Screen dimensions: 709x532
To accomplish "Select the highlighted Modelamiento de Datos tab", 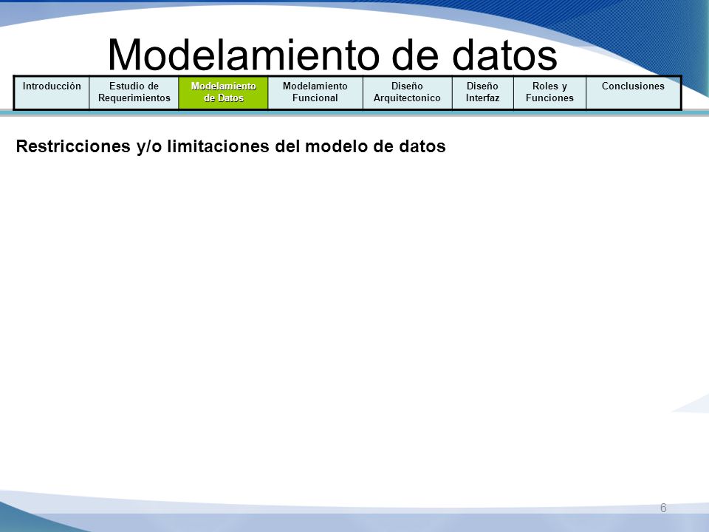I will [x=223, y=93].
